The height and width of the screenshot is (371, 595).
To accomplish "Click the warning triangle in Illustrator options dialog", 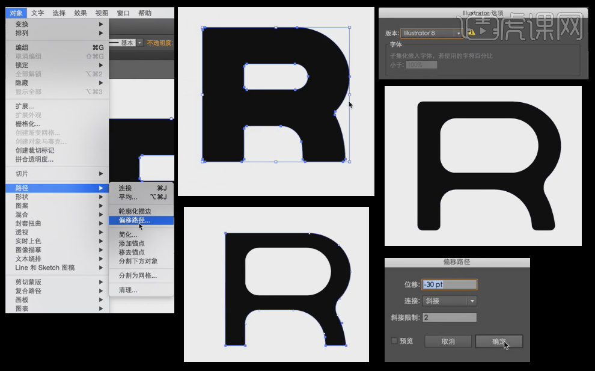I will coord(471,32).
